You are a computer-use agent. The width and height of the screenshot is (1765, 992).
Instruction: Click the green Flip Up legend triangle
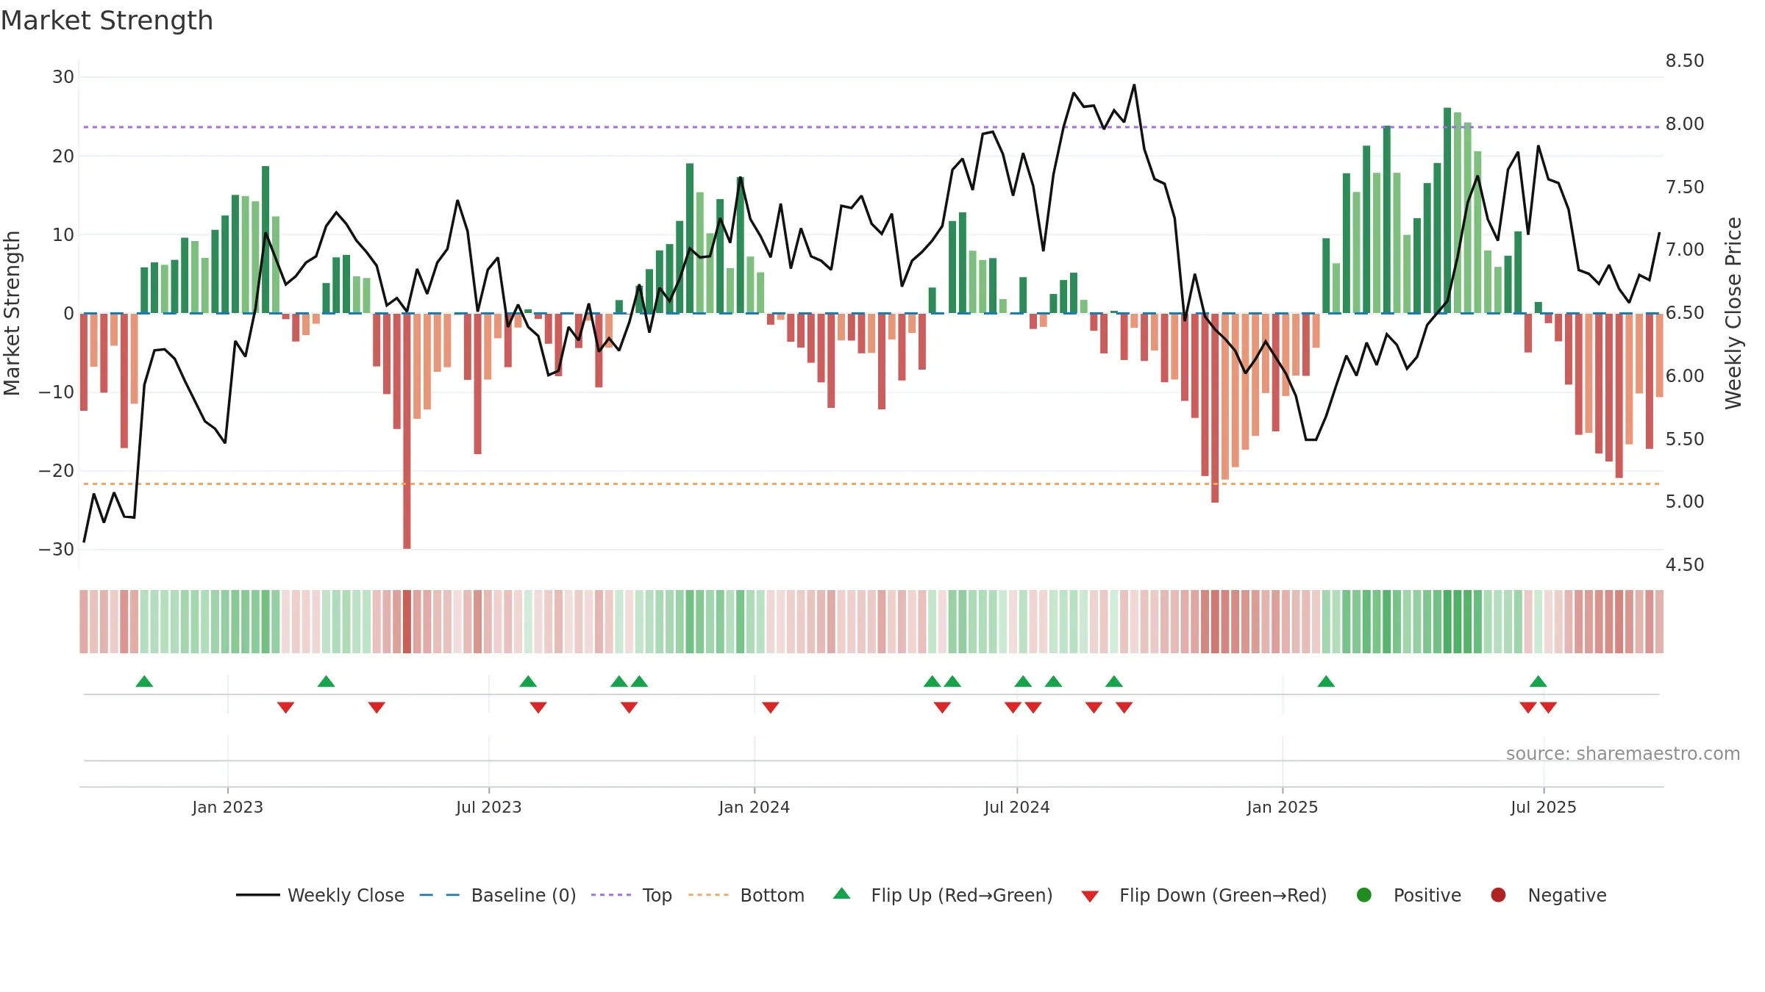pyautogui.click(x=842, y=894)
